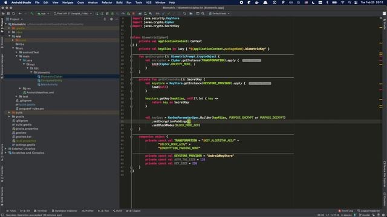Expand Scratches and Consoles node
Image resolution: width=387 pixels, height=217 pixels.
6,153
